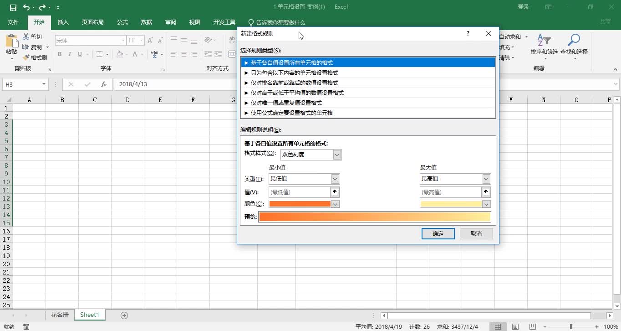Open the 格式样式 dropdown showing 双色刻度

pos(336,154)
